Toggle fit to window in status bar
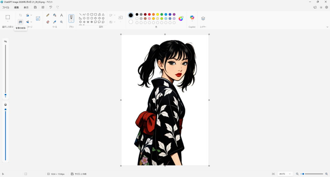Image resolution: width=330 pixels, height=177 pixels. coord(273,174)
